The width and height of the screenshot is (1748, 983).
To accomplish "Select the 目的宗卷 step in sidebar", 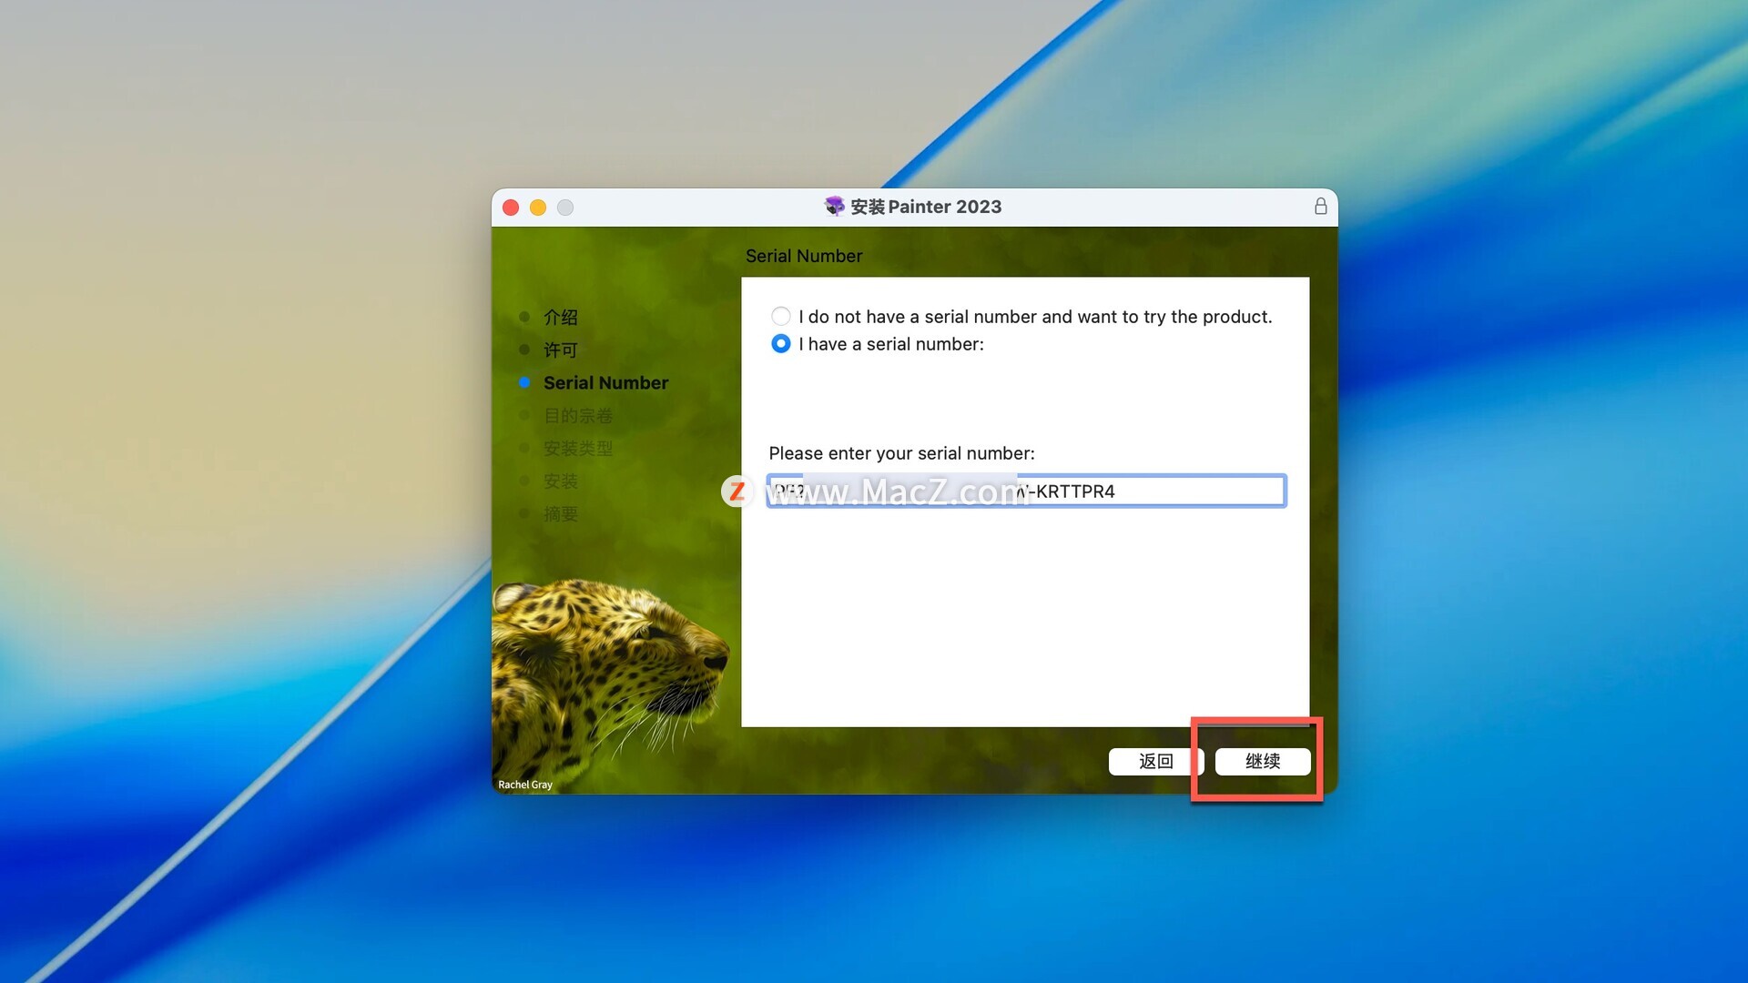I will point(577,415).
